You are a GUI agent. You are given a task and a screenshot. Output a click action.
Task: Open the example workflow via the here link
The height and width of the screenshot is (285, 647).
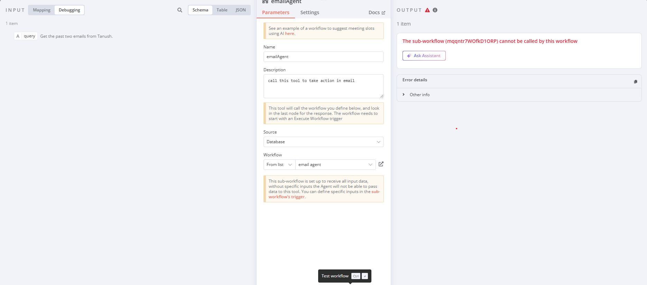(x=290, y=33)
